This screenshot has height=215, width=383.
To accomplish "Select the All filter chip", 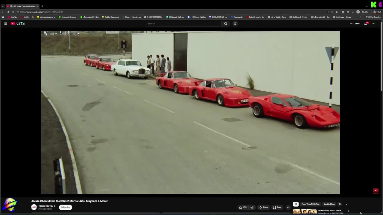I will [296, 204].
